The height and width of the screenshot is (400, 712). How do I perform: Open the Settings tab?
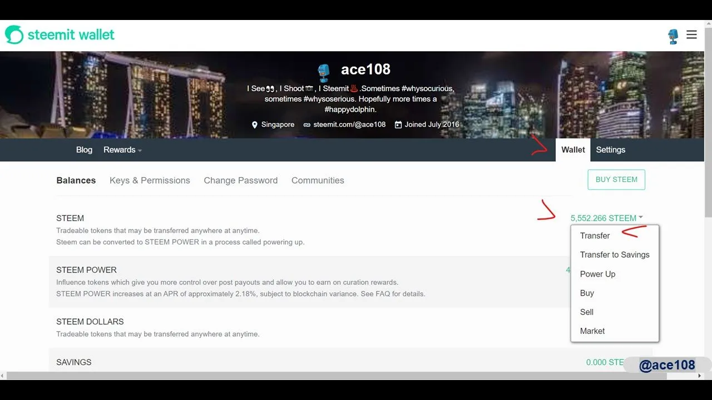(x=610, y=150)
